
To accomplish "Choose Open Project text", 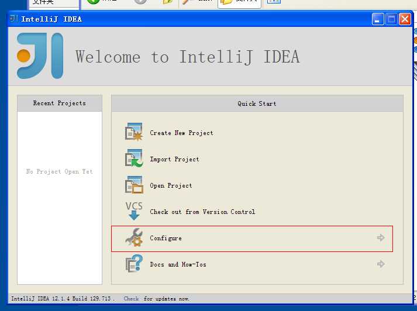I will (x=171, y=185).
